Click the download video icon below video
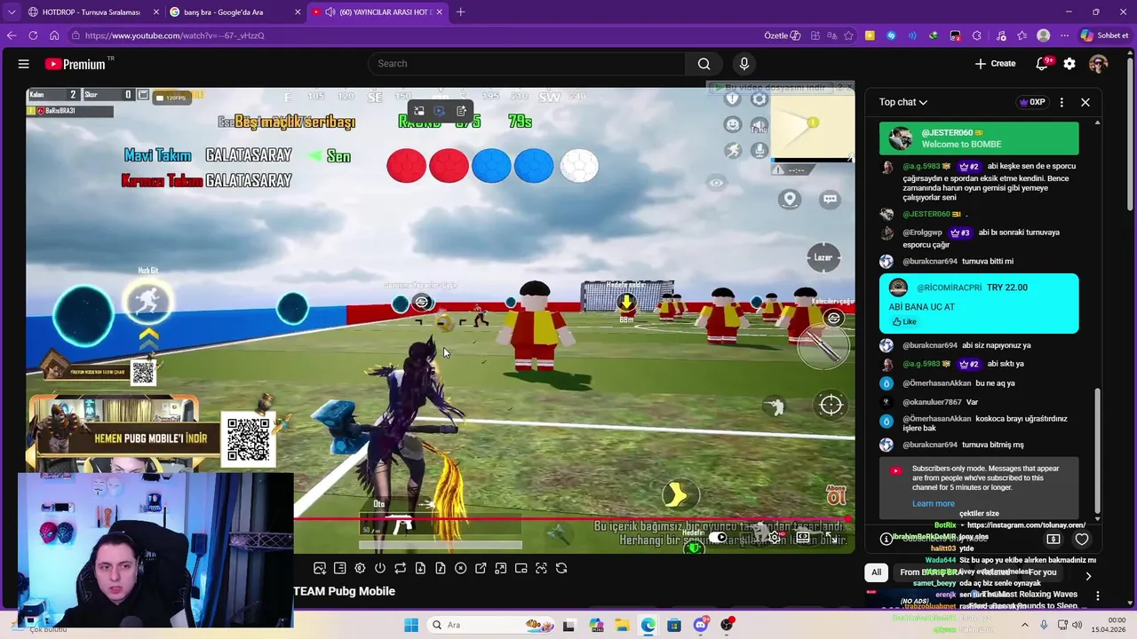 420,568
